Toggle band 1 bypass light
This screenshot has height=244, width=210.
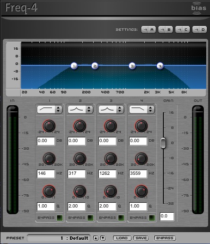[x=60, y=218]
